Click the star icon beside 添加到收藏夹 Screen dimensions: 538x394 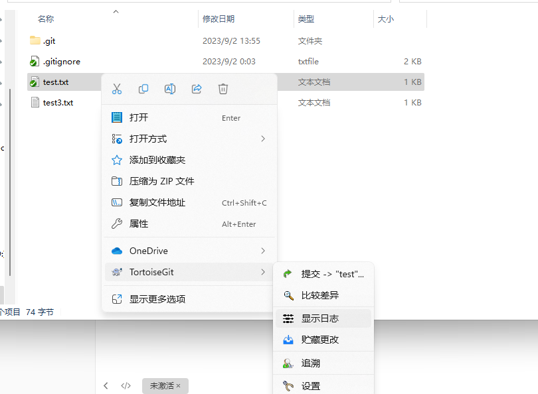[x=117, y=160]
